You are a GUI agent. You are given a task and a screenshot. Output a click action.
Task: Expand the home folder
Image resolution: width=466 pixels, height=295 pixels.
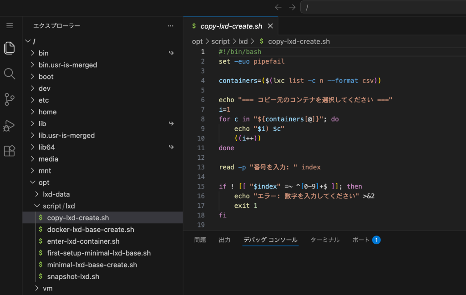(x=47, y=112)
